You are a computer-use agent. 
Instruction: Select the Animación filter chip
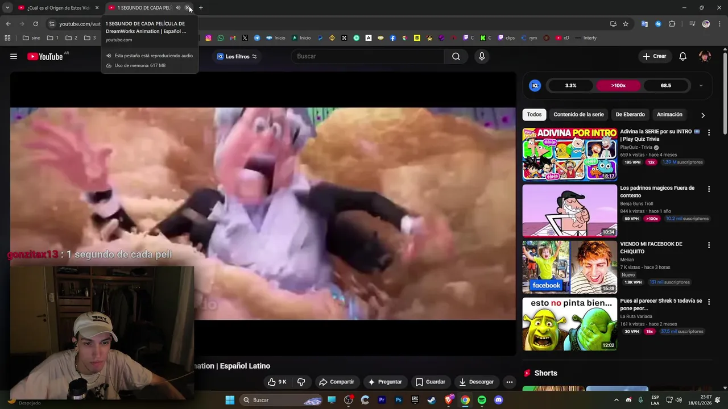click(x=669, y=115)
